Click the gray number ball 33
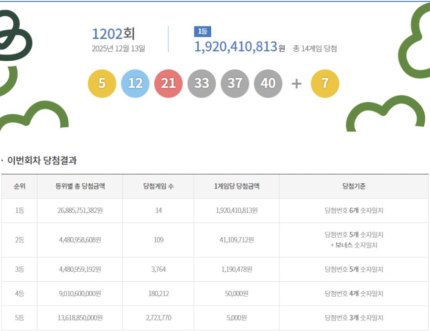This screenshot has width=430, height=331. tap(202, 83)
